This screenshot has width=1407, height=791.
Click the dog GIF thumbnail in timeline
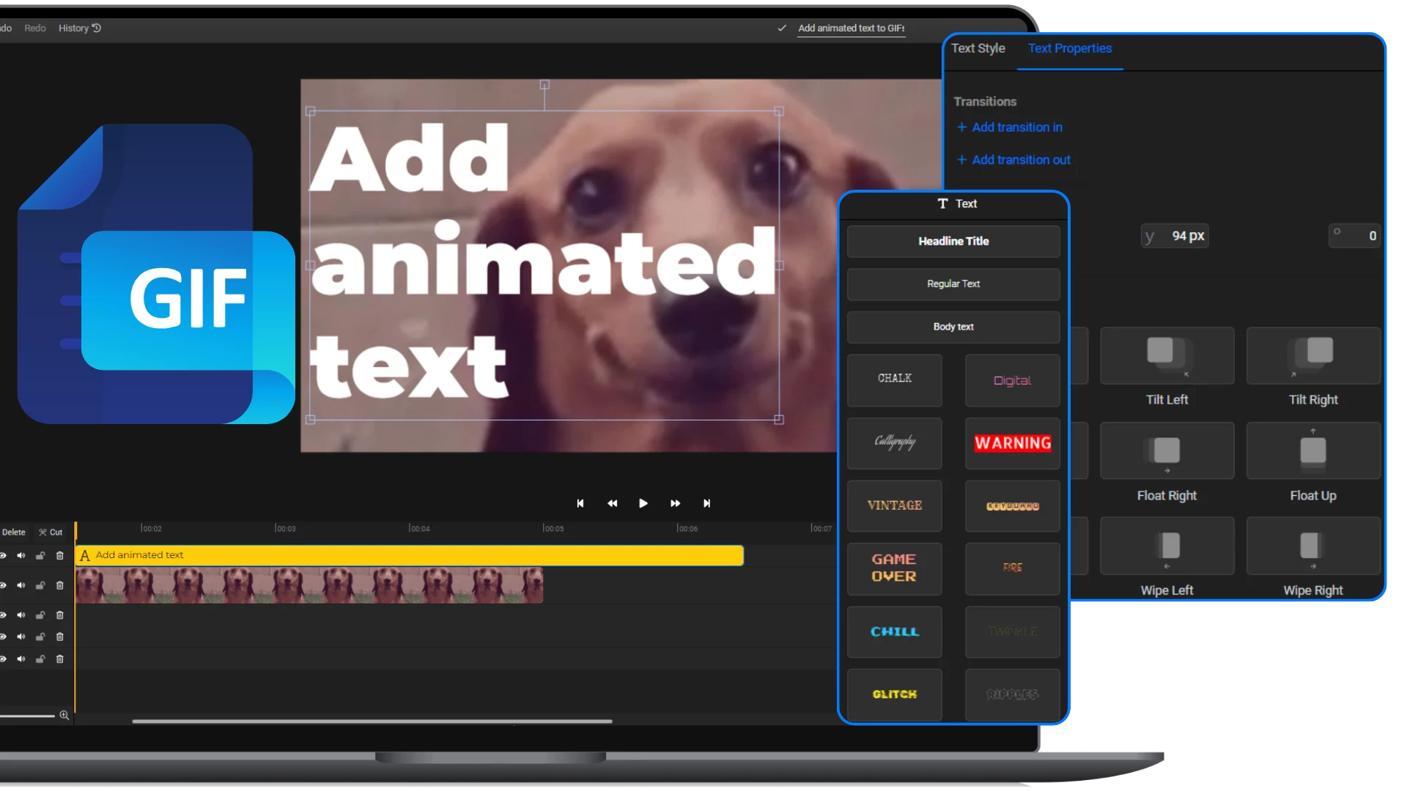click(x=309, y=584)
